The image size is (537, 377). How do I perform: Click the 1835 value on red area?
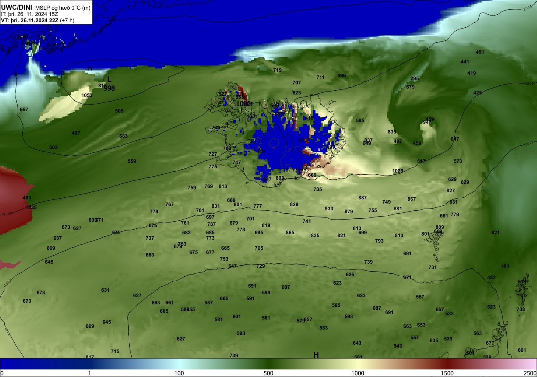point(31,207)
